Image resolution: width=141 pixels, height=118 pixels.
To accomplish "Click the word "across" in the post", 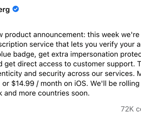I will [78, 74].
